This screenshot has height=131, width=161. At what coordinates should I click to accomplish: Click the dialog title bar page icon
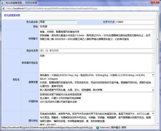point(3,2)
